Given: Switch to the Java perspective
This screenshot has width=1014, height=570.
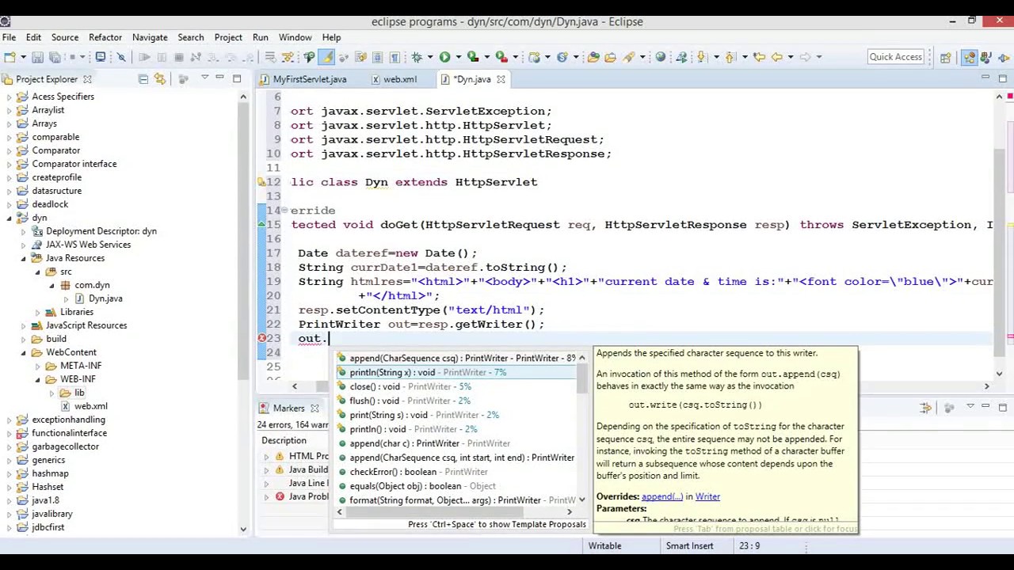Looking at the screenshot, I should tap(986, 57).
